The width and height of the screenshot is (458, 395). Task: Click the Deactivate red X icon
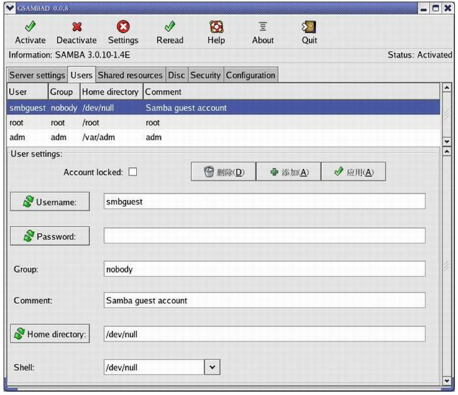77,27
